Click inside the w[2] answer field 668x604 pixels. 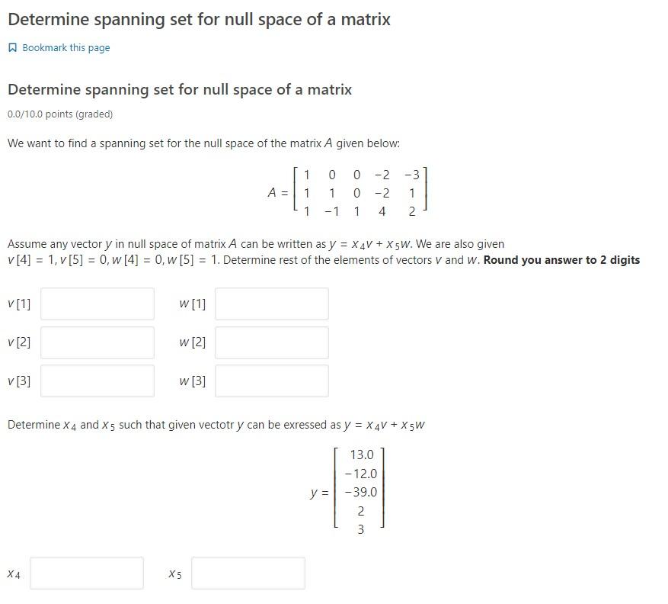(270, 342)
